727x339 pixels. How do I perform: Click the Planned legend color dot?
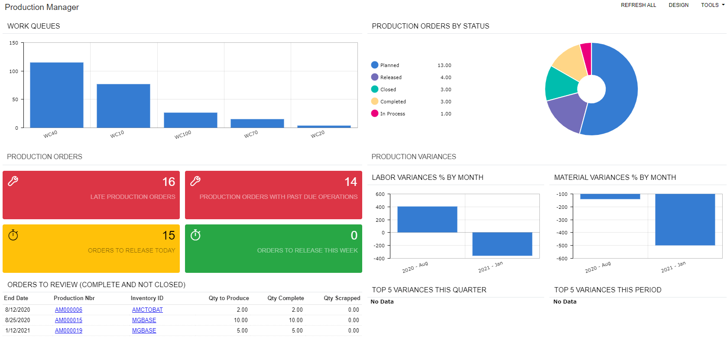click(375, 65)
